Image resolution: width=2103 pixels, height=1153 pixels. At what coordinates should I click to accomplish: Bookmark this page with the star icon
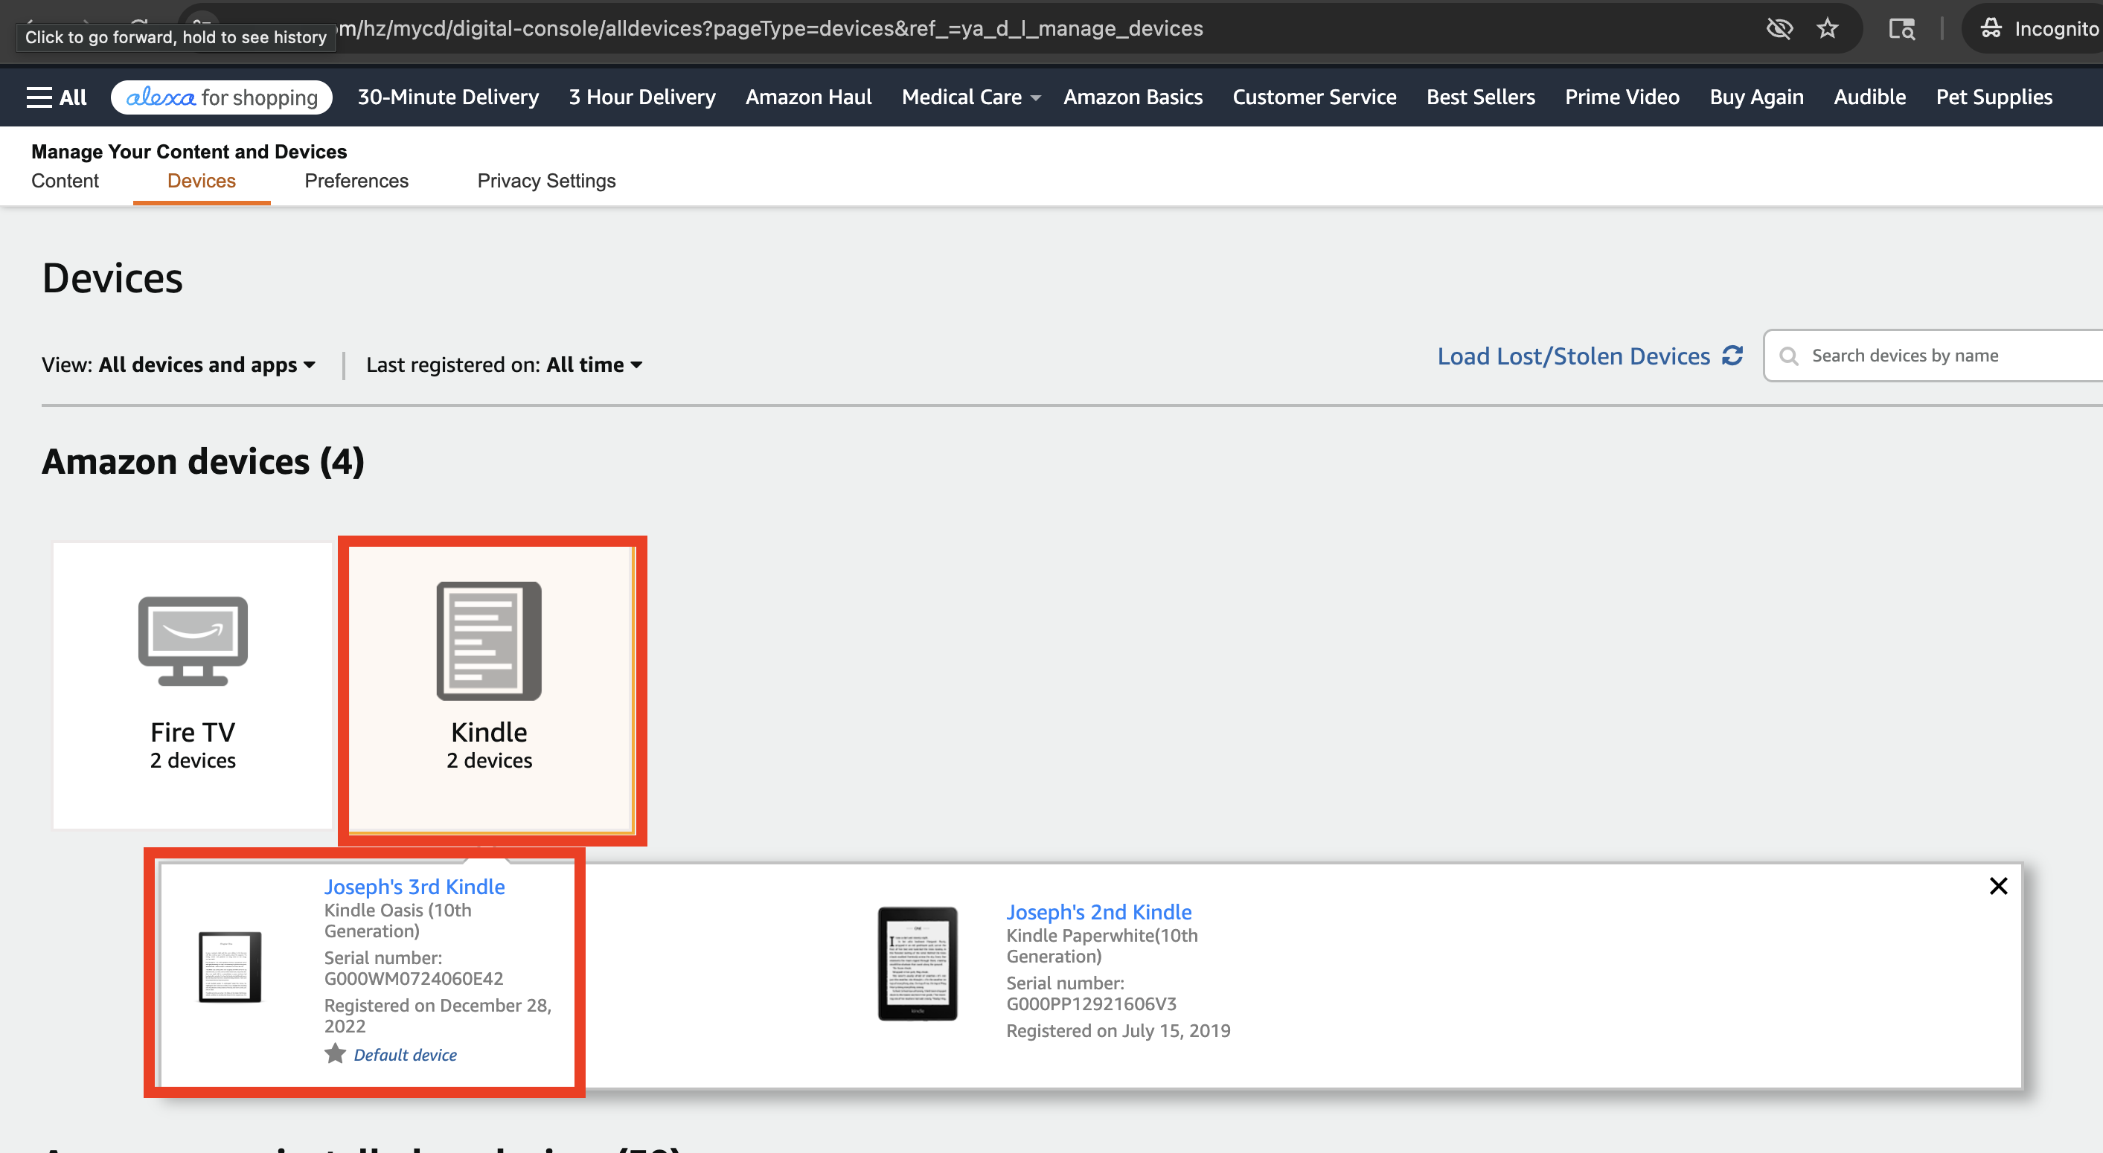(1827, 28)
